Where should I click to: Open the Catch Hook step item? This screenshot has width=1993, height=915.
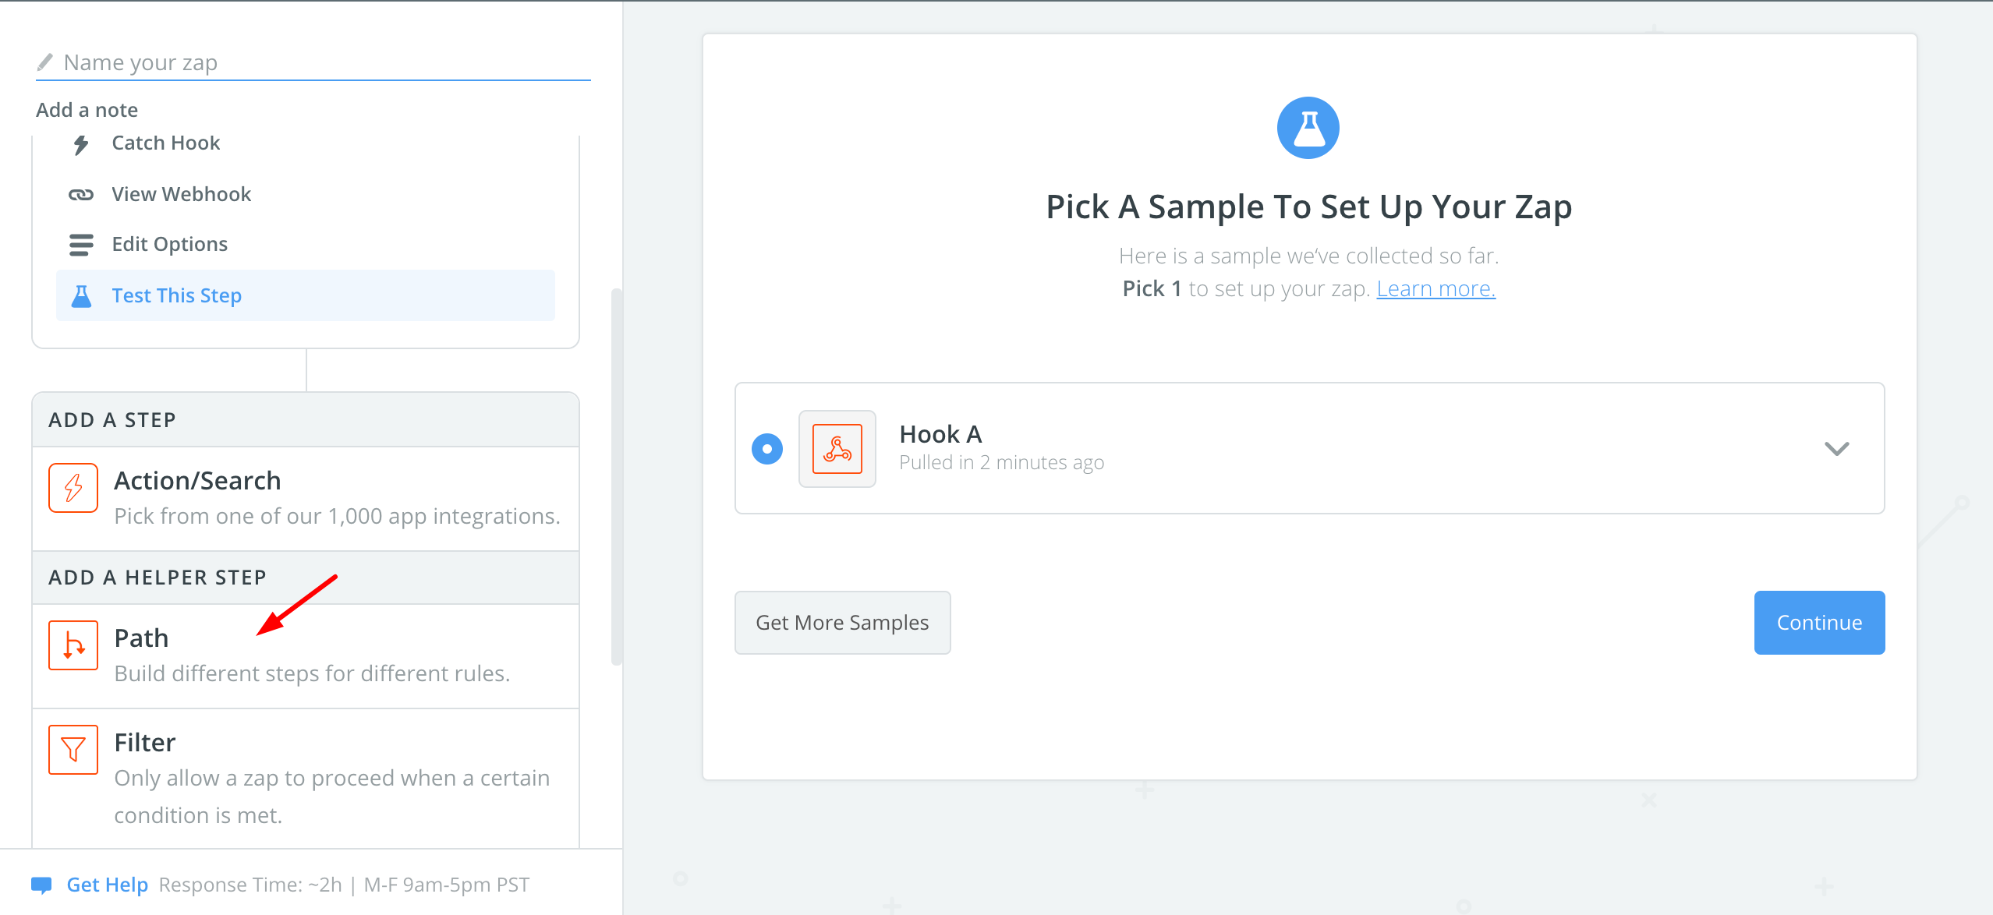[306, 143]
